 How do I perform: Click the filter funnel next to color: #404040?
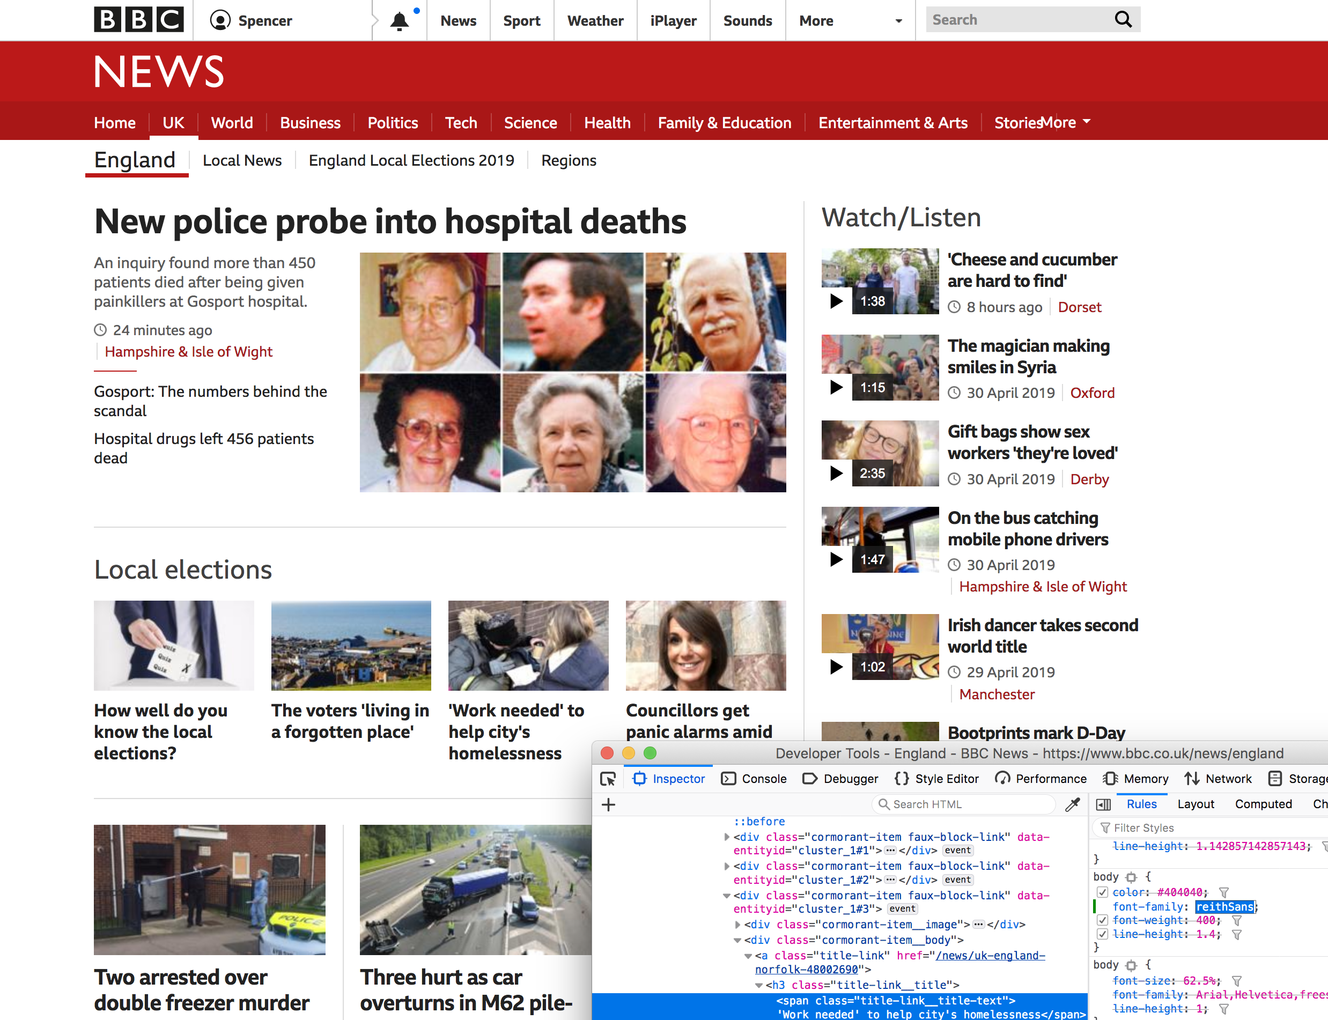[x=1224, y=892]
